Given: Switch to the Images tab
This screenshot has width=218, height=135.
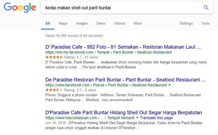Looking at the screenshot, I should point(82,23).
